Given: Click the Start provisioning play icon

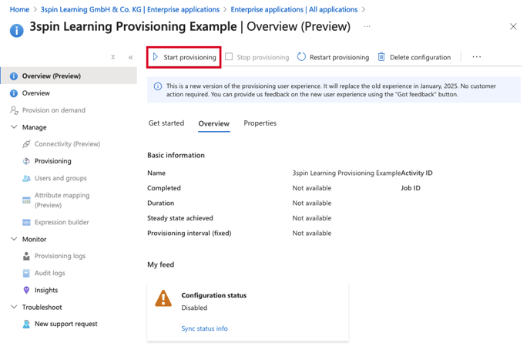Looking at the screenshot, I should tap(156, 57).
